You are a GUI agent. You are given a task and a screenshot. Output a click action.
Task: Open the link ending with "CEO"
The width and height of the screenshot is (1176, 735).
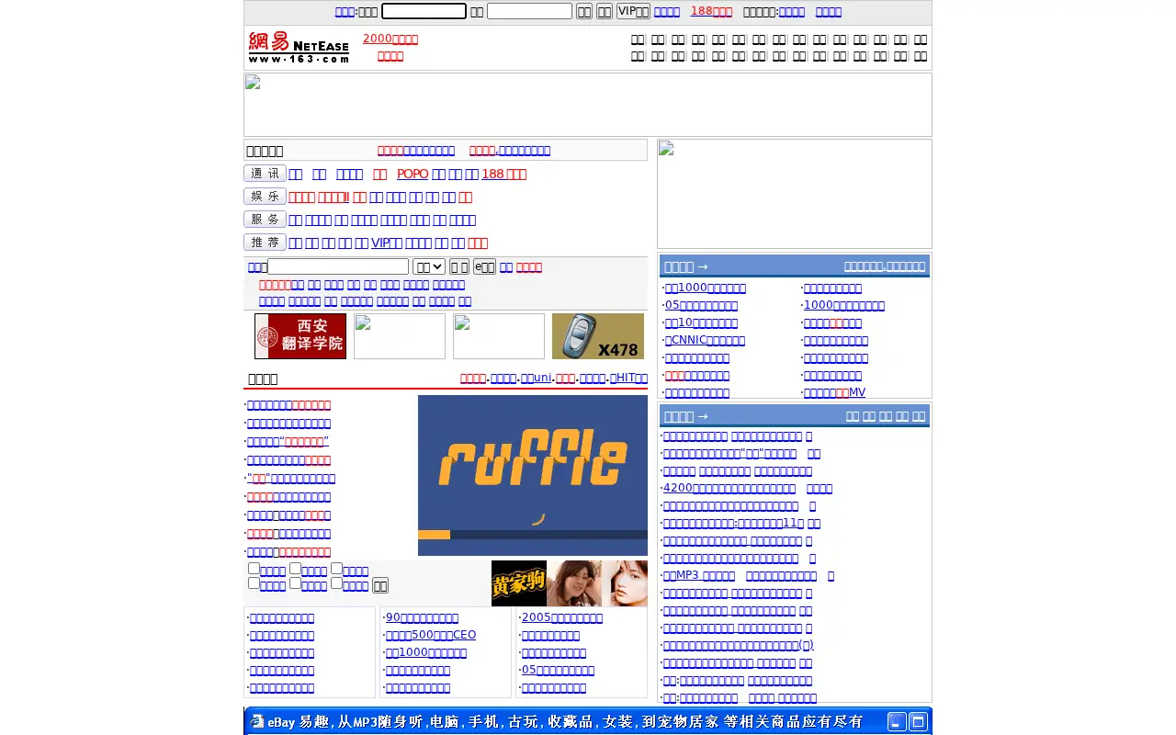tap(431, 635)
